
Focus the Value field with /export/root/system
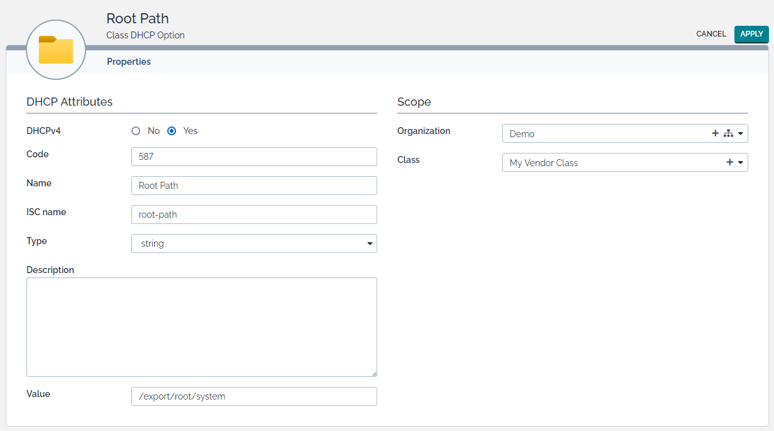click(254, 396)
